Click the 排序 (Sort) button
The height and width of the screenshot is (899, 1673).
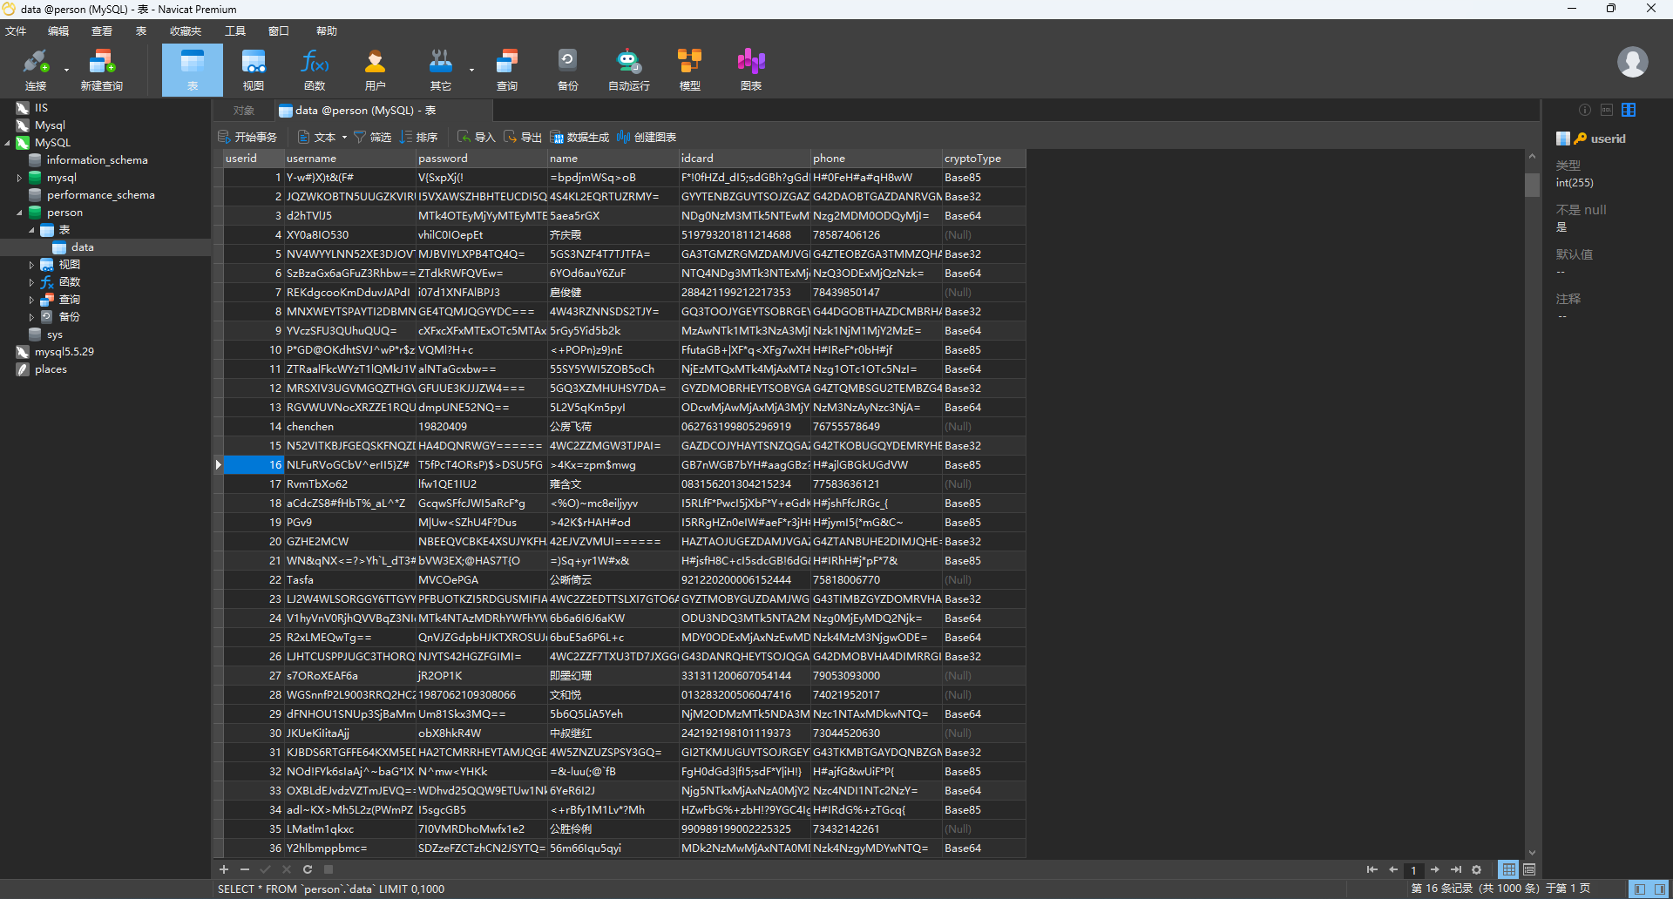tap(419, 137)
